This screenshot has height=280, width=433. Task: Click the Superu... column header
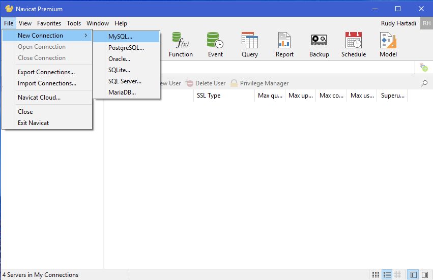coord(392,96)
